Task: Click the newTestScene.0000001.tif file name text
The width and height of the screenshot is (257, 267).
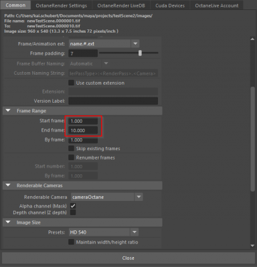Action: tap(54, 21)
